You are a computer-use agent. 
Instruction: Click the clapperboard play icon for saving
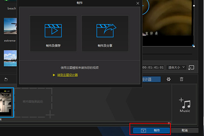53,31
